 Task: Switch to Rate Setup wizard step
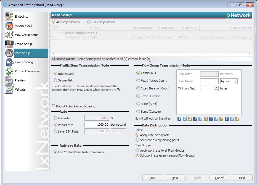[22, 53]
